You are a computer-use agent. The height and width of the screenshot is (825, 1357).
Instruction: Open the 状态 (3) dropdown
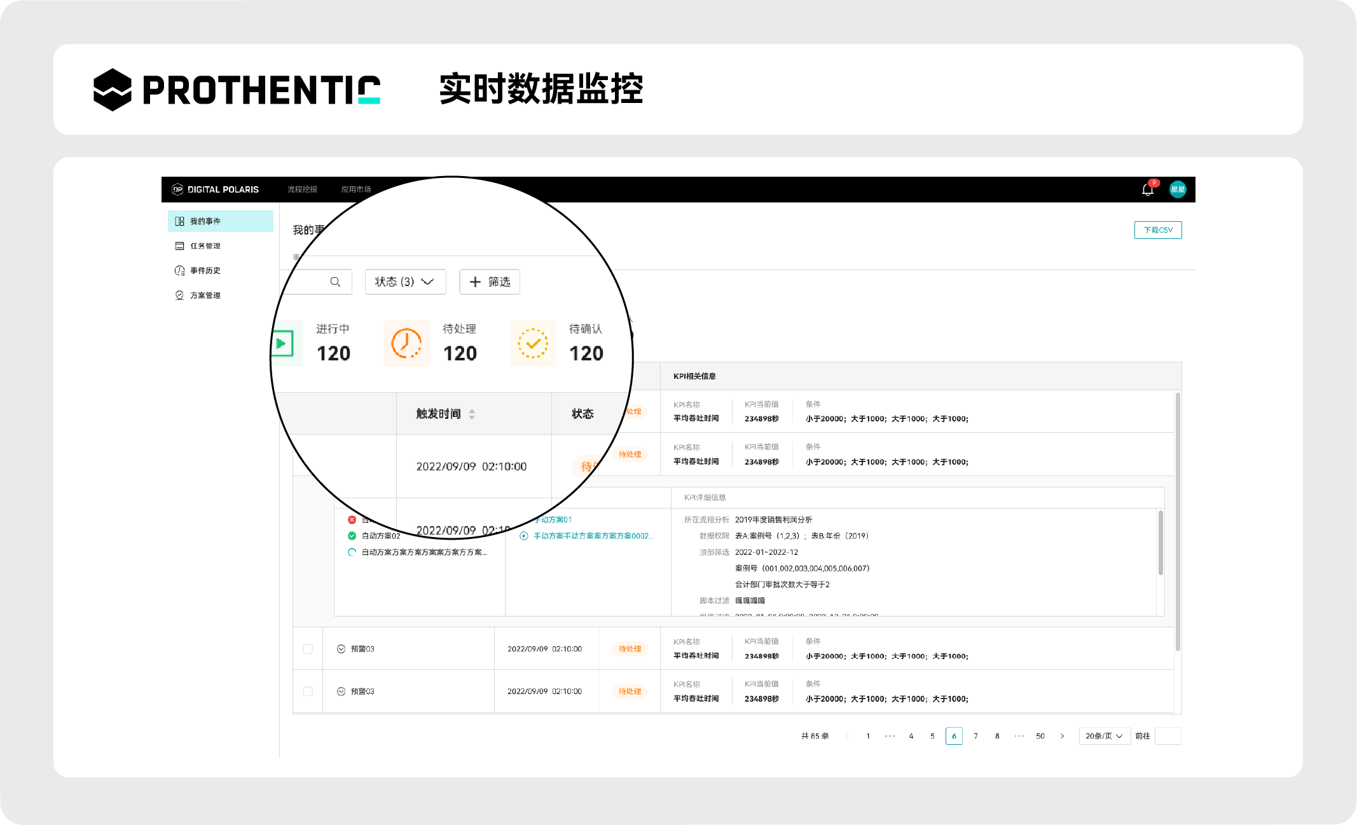[x=405, y=282]
